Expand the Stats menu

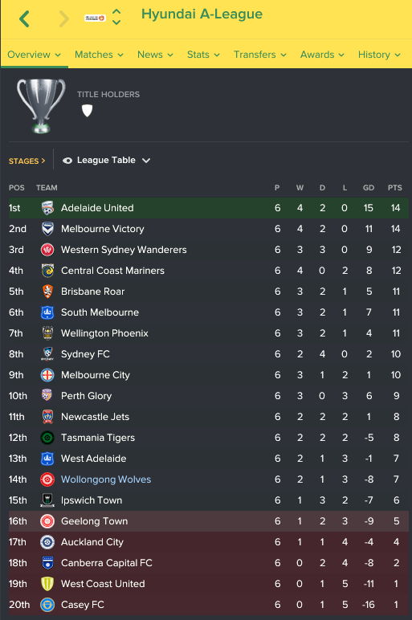(203, 55)
